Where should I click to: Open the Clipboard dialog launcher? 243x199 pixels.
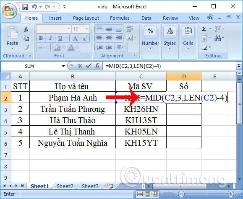tap(29, 55)
